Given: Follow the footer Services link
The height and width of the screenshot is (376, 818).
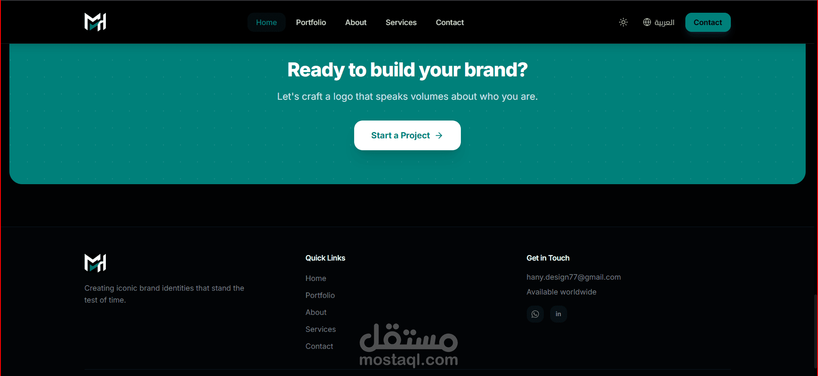Looking at the screenshot, I should pyautogui.click(x=321, y=329).
